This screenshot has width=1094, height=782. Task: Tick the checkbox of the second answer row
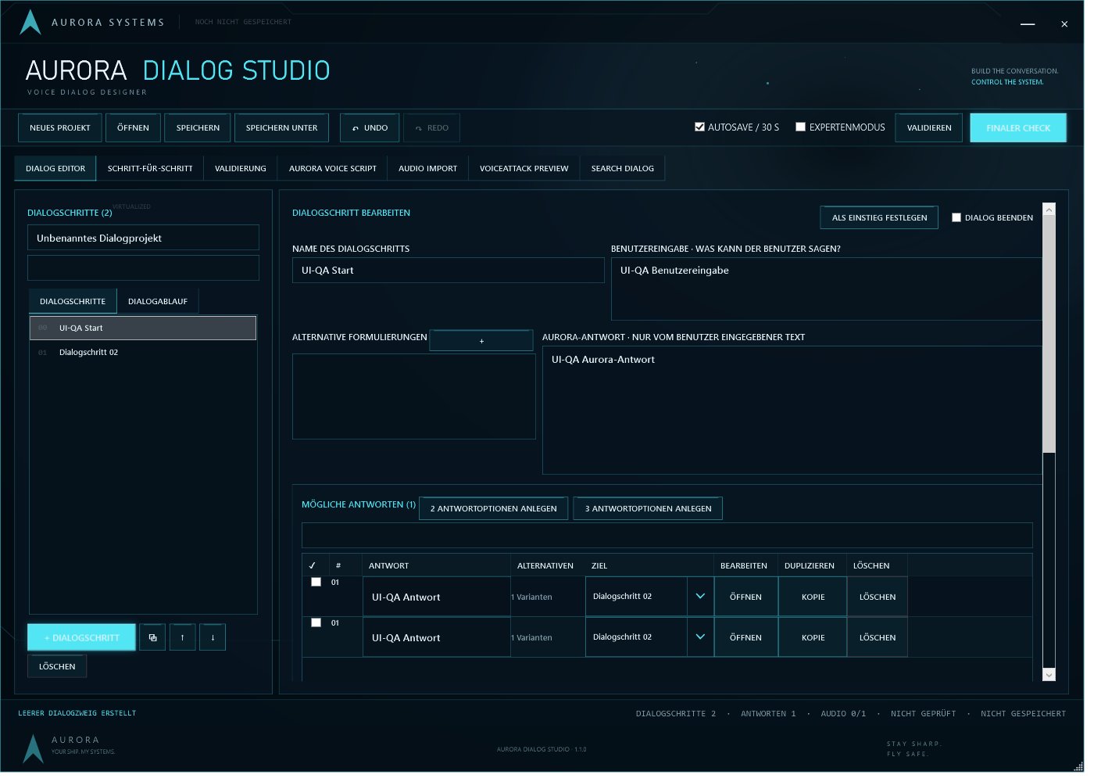(x=316, y=622)
